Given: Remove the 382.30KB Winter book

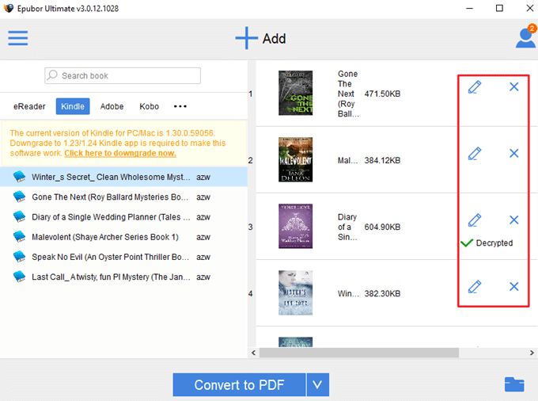Looking at the screenshot, I should pyautogui.click(x=513, y=287).
